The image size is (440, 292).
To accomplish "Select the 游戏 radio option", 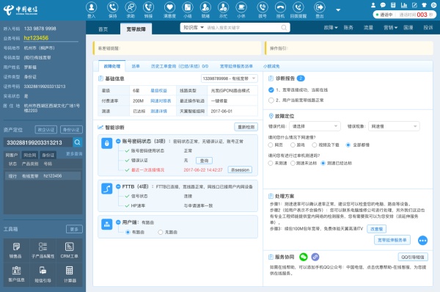I will point(293,145).
